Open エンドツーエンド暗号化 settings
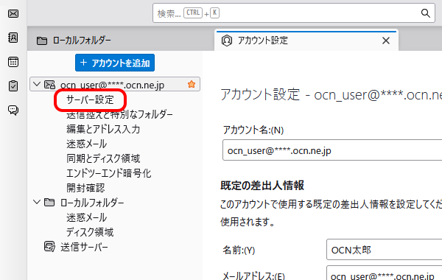 click(x=108, y=173)
